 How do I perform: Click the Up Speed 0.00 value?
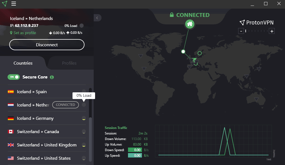[135, 155]
